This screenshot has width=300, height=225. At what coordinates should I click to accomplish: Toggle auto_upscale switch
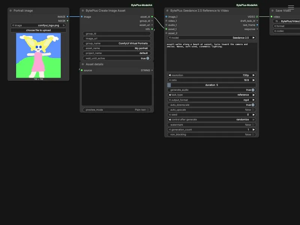click(x=253, y=110)
